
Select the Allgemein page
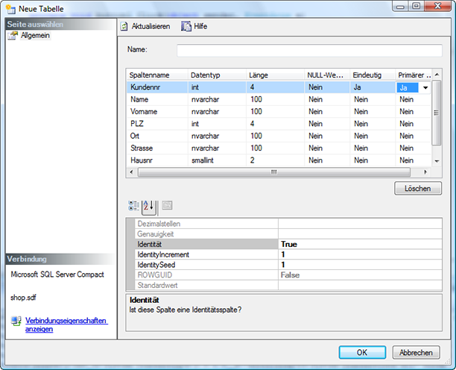[x=35, y=36]
